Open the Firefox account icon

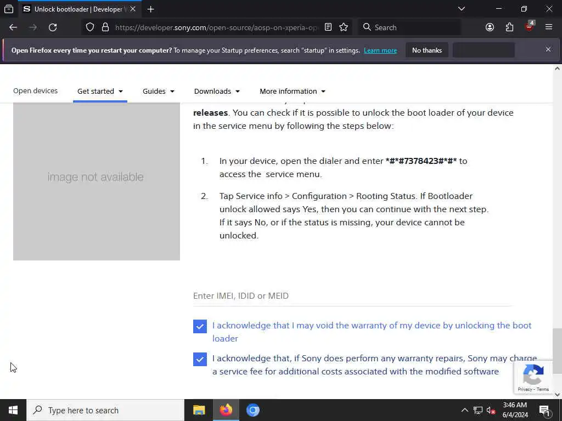tap(490, 27)
